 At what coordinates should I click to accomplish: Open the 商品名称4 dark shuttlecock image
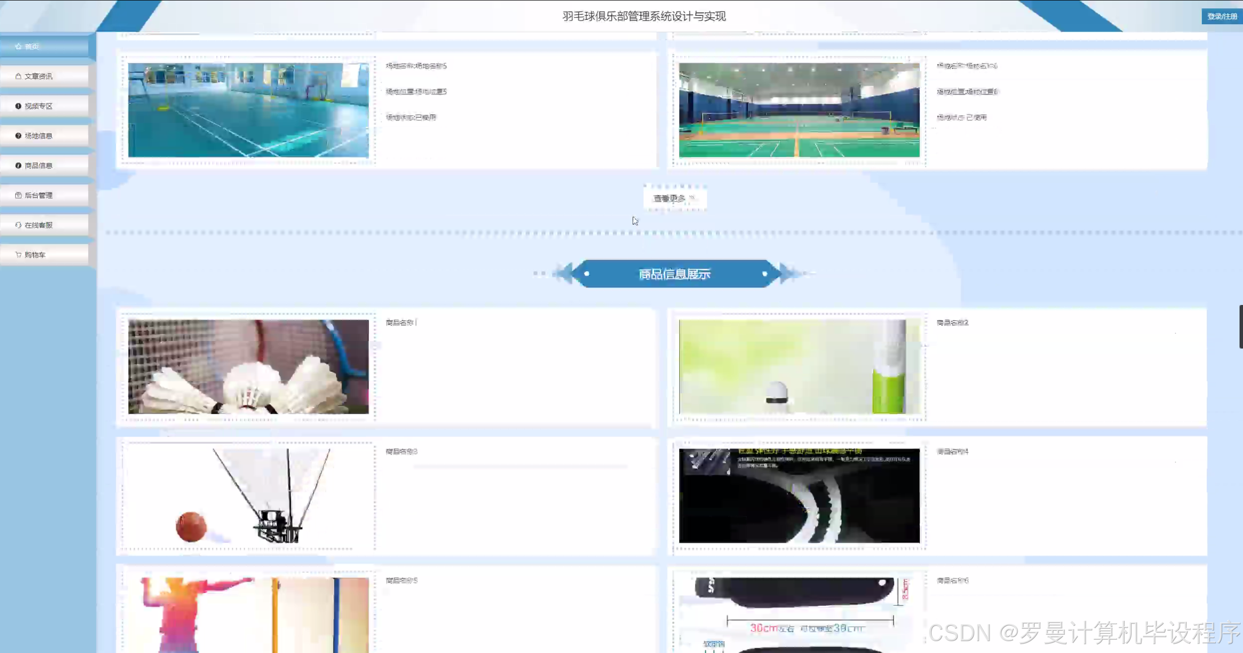799,495
